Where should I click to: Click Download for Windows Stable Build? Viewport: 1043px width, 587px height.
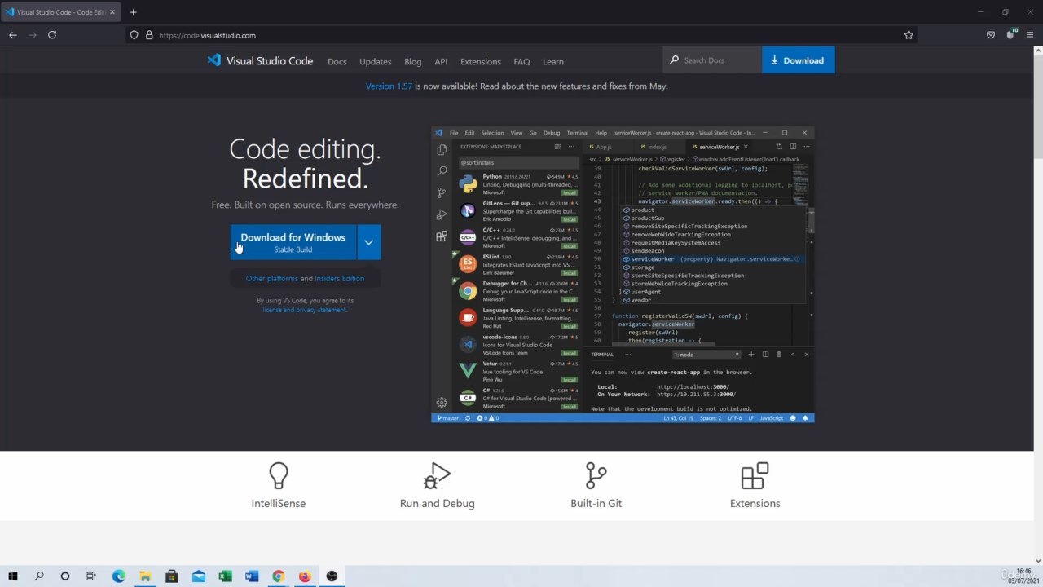pyautogui.click(x=293, y=242)
